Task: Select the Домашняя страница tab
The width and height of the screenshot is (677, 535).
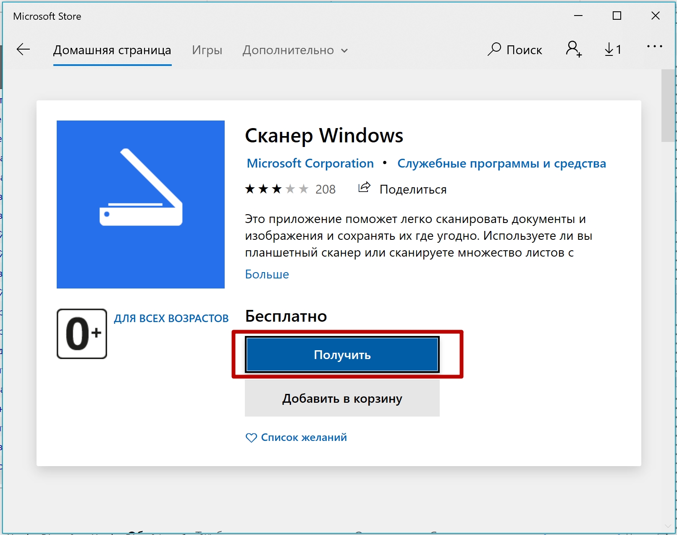Action: (x=112, y=50)
